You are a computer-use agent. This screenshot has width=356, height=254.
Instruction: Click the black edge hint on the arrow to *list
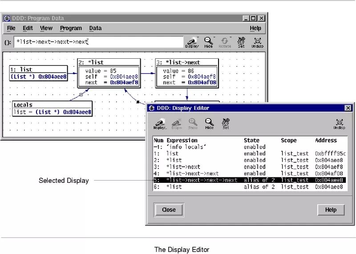point(138,102)
